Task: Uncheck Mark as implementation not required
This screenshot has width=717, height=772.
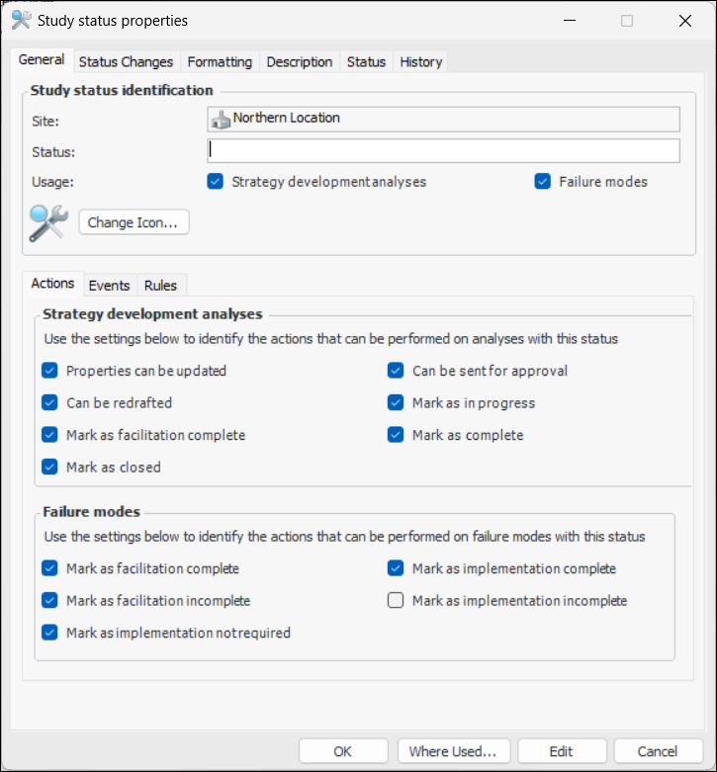Action: coord(49,633)
